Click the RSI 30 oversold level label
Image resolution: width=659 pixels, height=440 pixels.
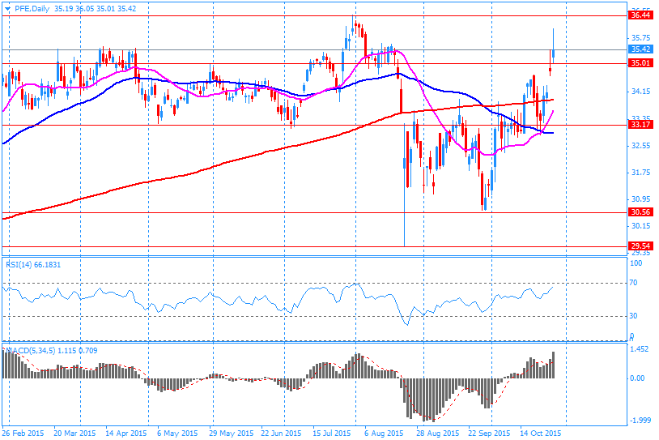(633, 316)
